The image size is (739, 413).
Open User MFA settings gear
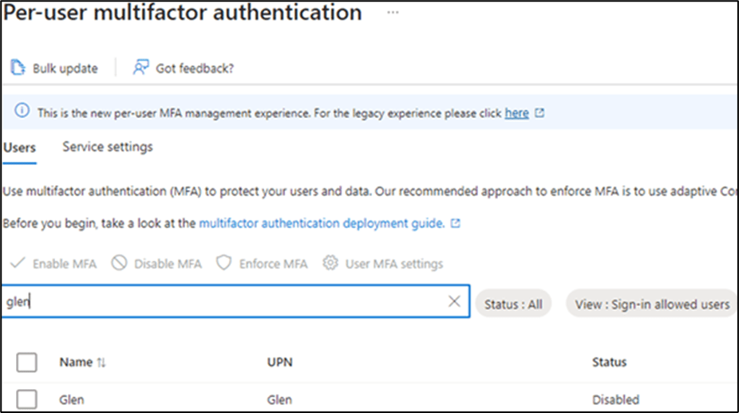point(383,264)
